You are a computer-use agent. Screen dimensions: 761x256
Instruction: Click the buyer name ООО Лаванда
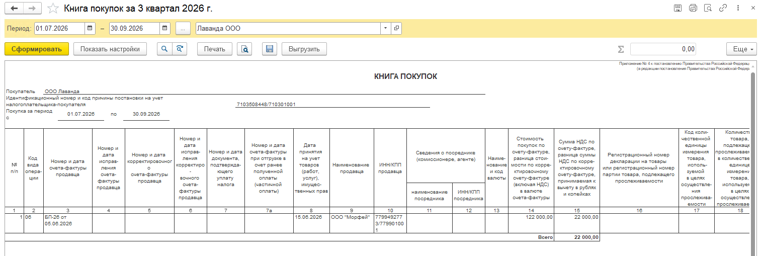click(62, 92)
